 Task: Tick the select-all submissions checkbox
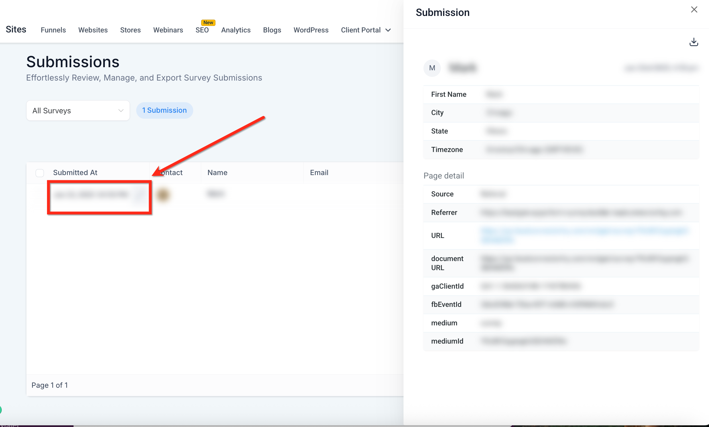(40, 173)
